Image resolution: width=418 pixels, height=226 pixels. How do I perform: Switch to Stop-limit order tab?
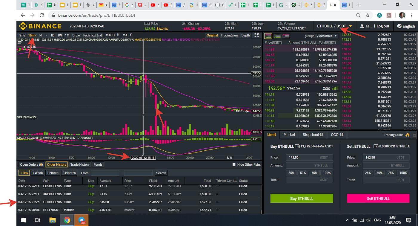[313, 135]
